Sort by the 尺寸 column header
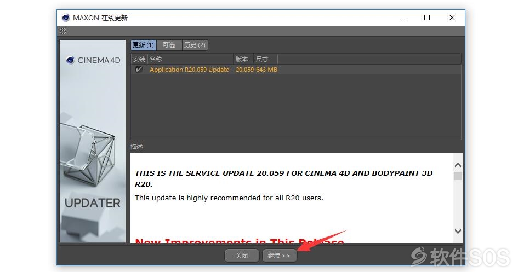The height and width of the screenshot is (272, 518). (x=266, y=59)
